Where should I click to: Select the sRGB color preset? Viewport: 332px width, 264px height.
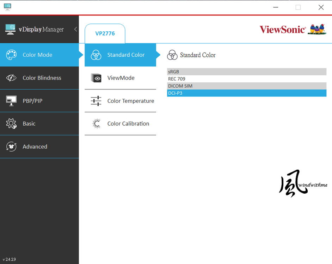[246, 72]
